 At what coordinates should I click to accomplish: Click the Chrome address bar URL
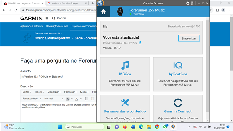[61, 10]
